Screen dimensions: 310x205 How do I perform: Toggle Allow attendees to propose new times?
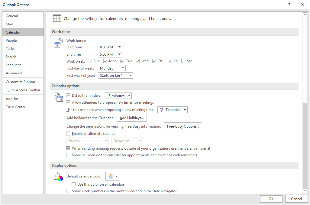pyautogui.click(x=68, y=102)
